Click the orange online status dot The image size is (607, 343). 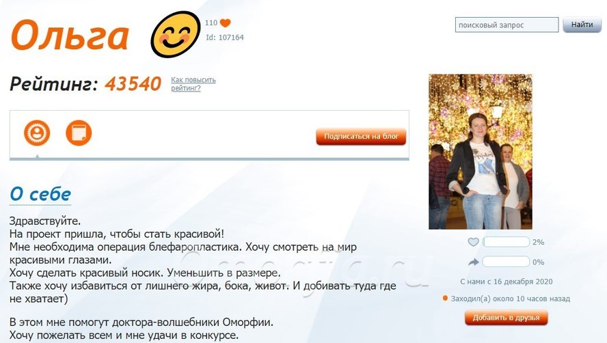445,298
